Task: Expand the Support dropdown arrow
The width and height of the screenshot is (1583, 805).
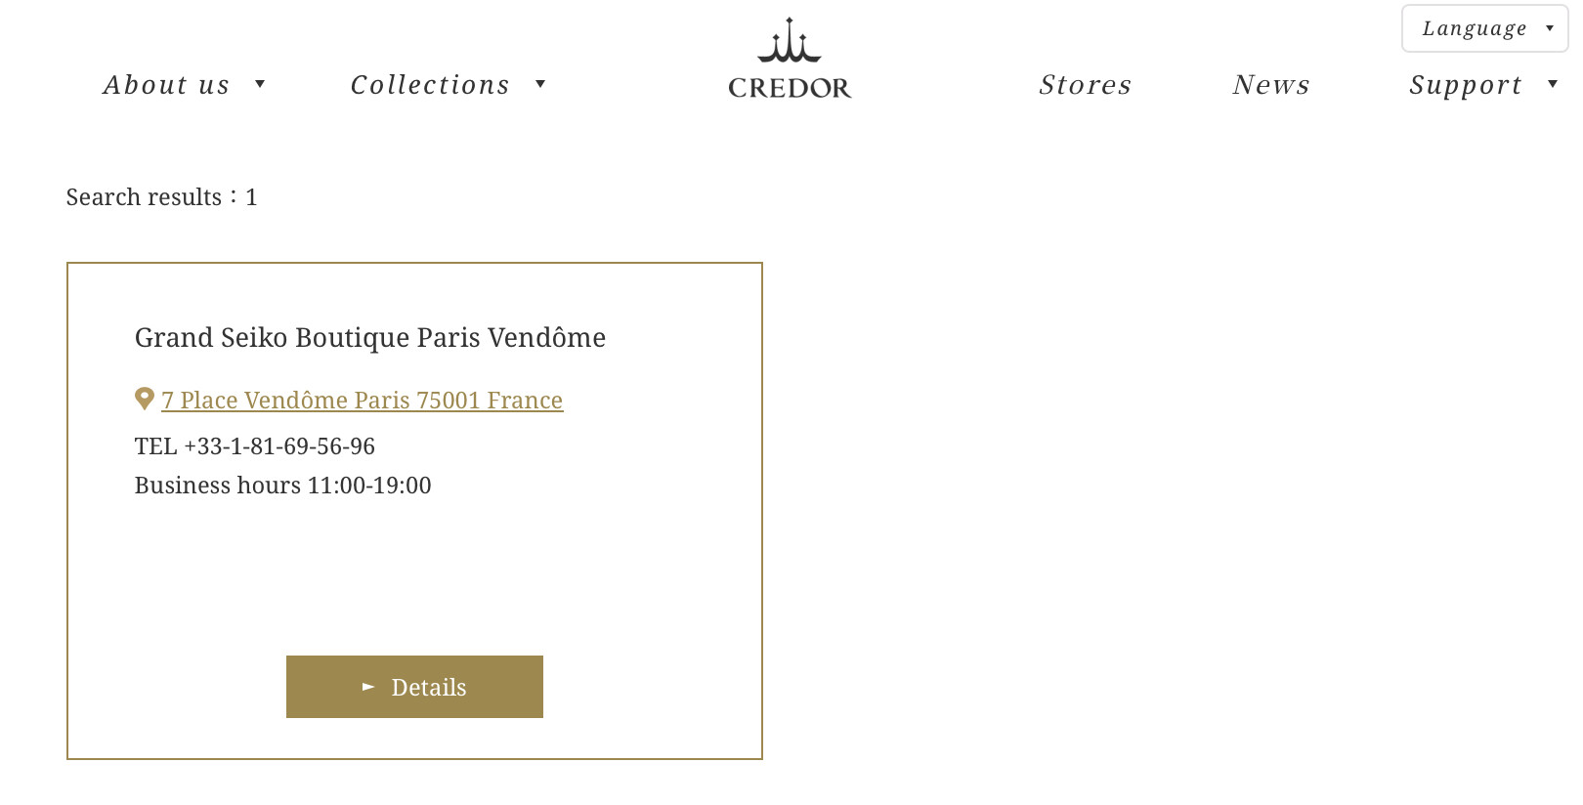Action: 1553,84
